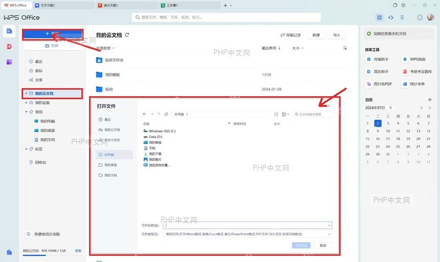Click the cloud sync icon in header

coord(391,18)
